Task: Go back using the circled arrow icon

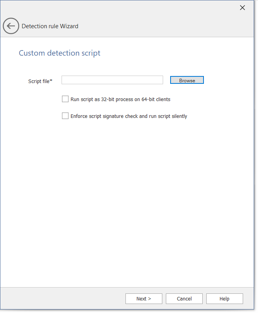Action: (x=11, y=26)
